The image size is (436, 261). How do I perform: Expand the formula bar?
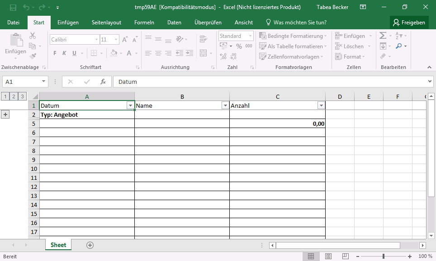point(430,82)
